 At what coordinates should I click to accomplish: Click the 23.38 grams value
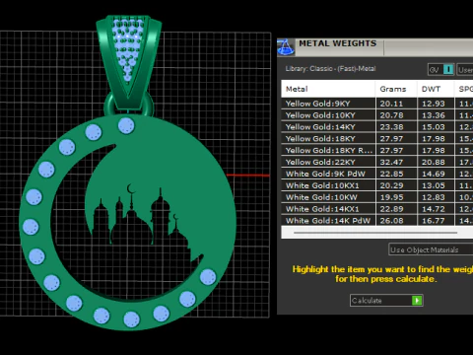click(x=391, y=127)
